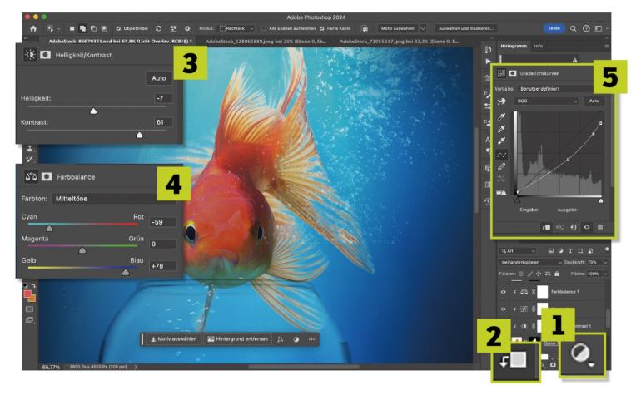Switch to AdobeStock_72055317.jpeg document tab
Screen dimensions: 641x405
click(x=399, y=42)
